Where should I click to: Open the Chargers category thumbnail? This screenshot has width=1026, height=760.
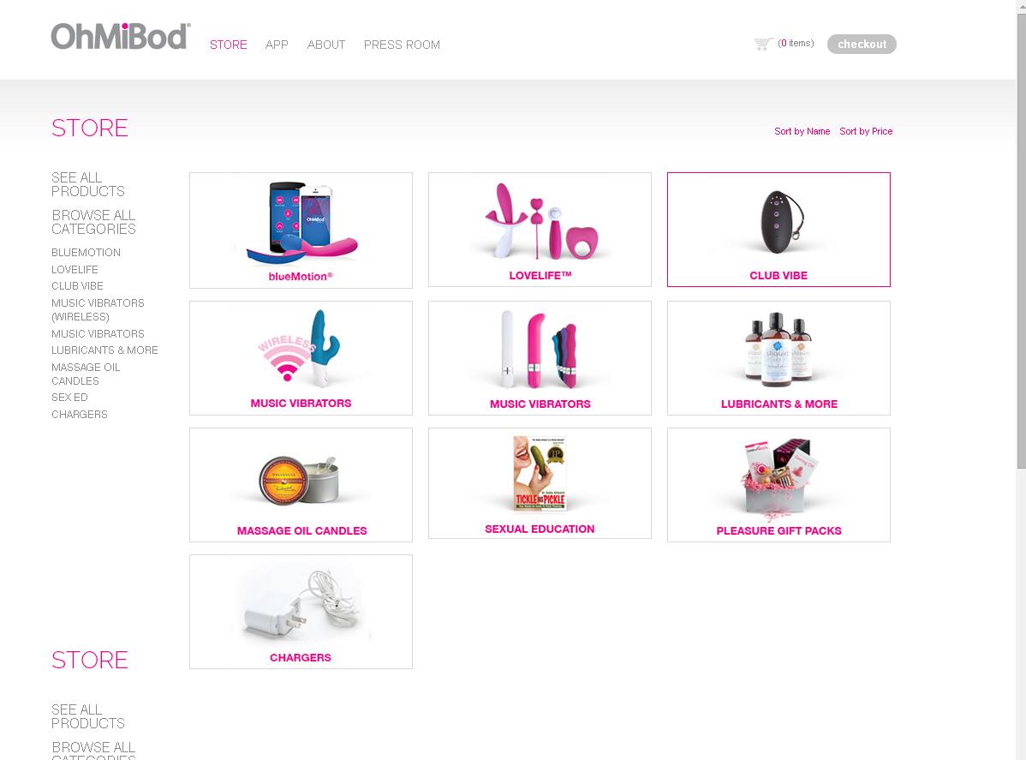coord(301,612)
